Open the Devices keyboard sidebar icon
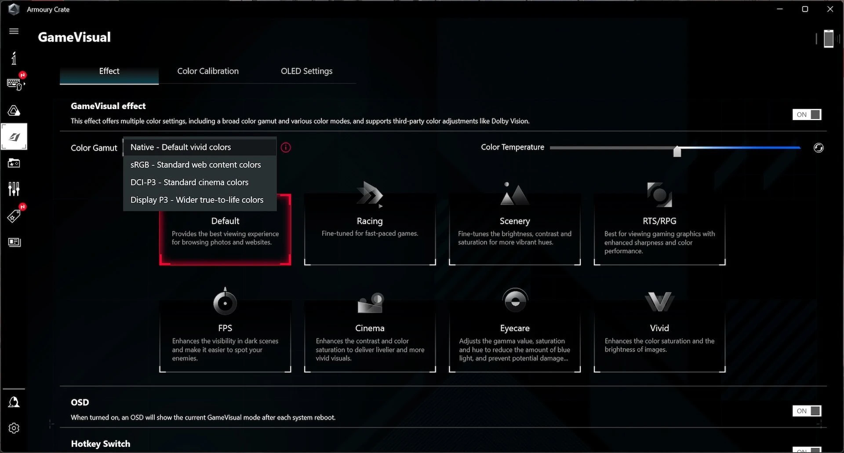 tap(15, 83)
